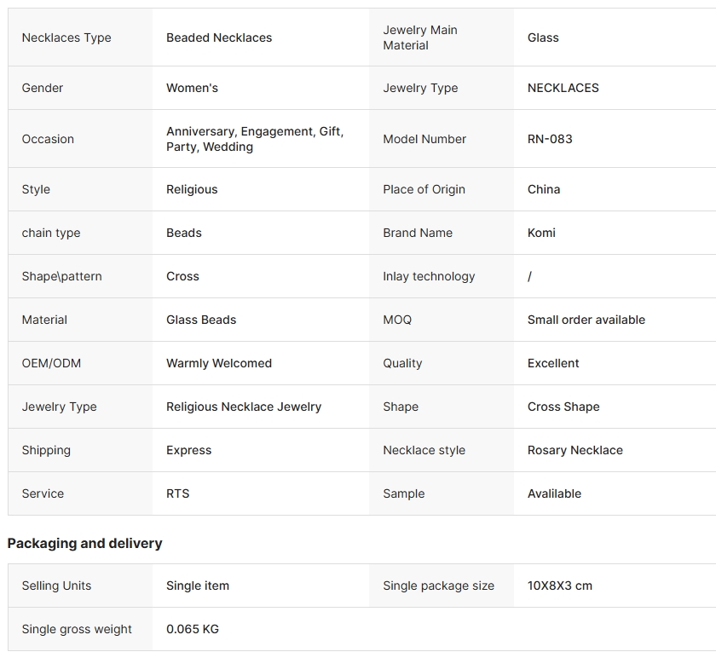Click the model number 'RN-083'

click(550, 139)
